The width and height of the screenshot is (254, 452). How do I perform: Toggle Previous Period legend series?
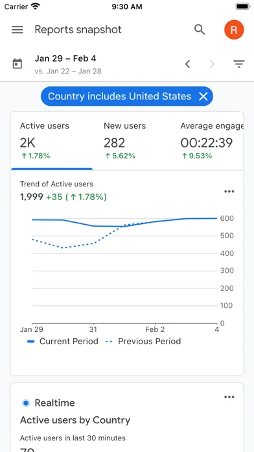(x=143, y=342)
